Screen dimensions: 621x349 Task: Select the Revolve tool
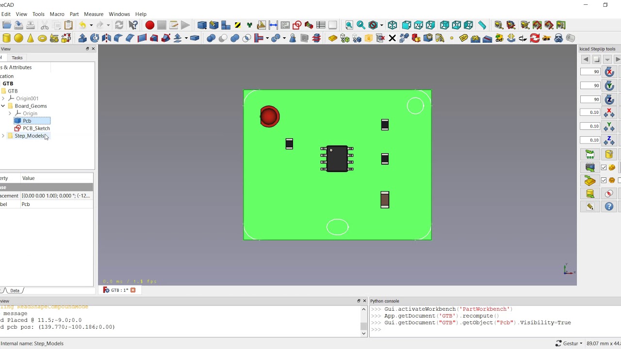[95, 38]
